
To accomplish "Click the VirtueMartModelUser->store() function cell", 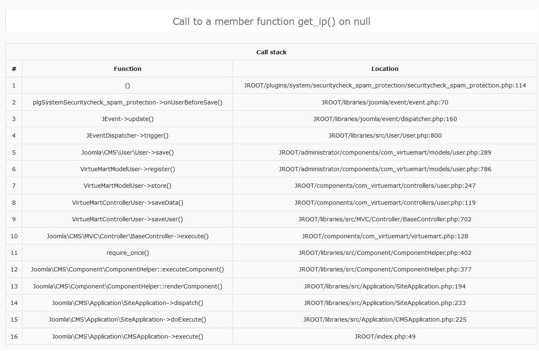I will [128, 186].
